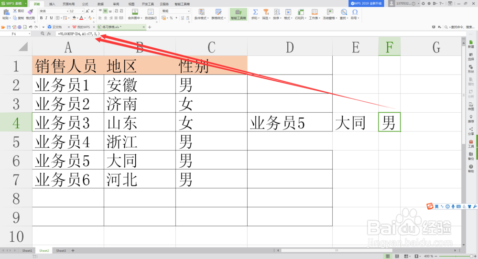Viewport: 478px width, 259px height.
Task: Click Rows and Columns (行和列) icon
Action: pyautogui.click(x=301, y=12)
